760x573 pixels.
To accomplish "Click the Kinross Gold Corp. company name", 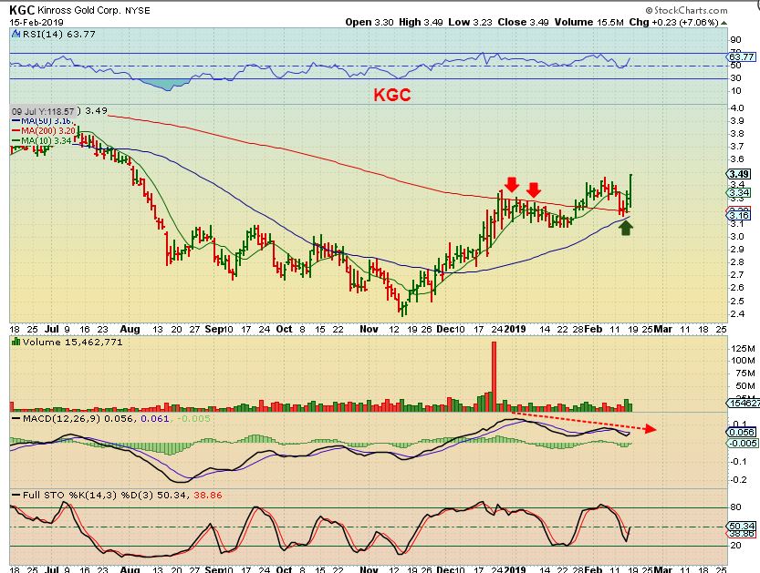I will tap(80, 10).
